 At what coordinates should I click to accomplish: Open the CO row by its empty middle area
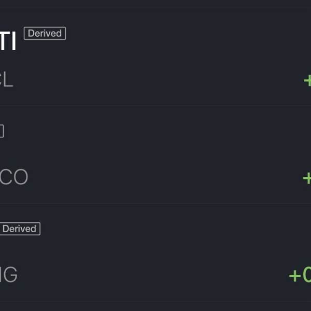coord(155,155)
